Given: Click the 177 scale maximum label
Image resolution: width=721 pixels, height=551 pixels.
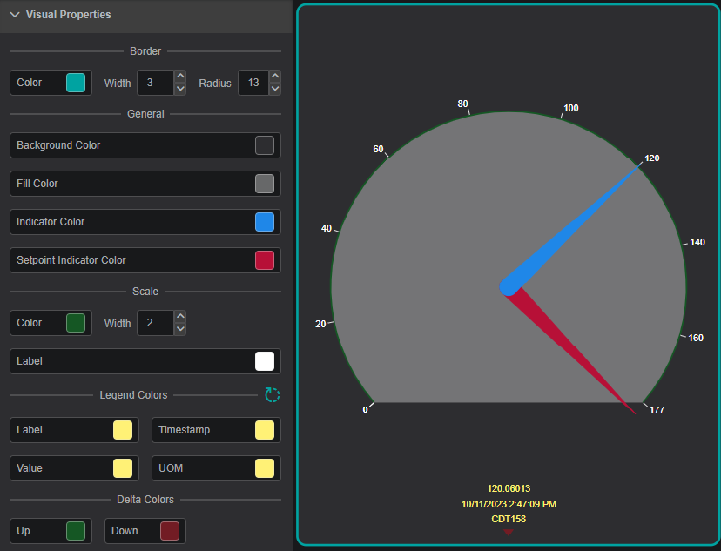Looking at the screenshot, I should (657, 409).
